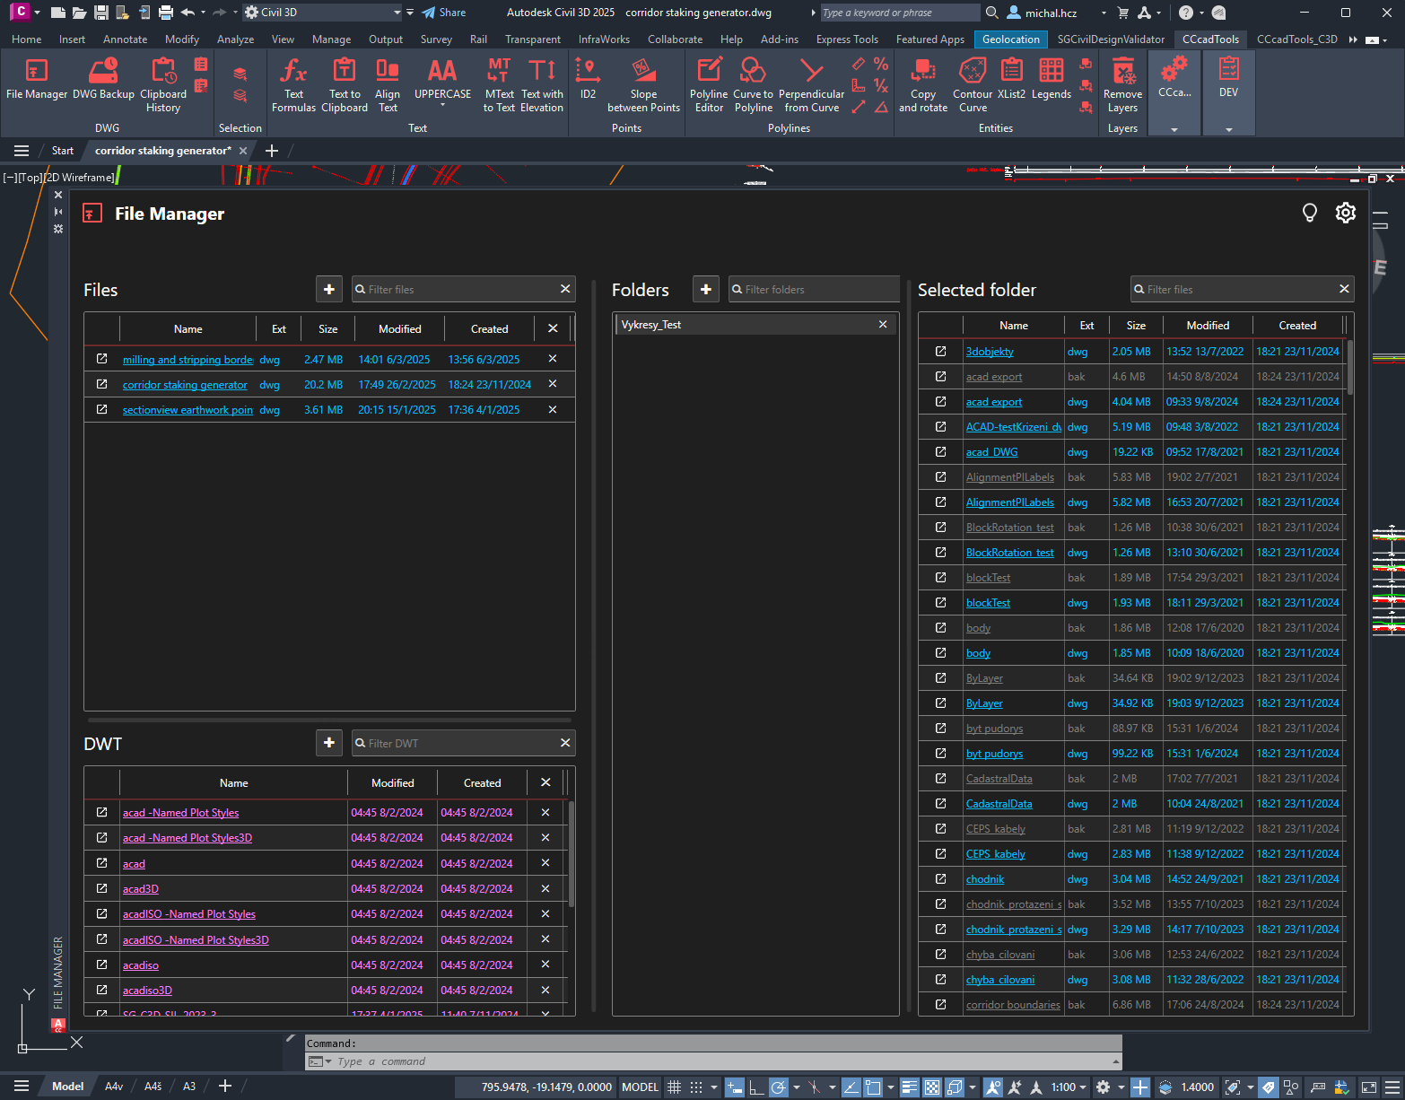This screenshot has width=1405, height=1100.
Task: Toggle drawing grid display in status bar
Action: [x=675, y=1087]
